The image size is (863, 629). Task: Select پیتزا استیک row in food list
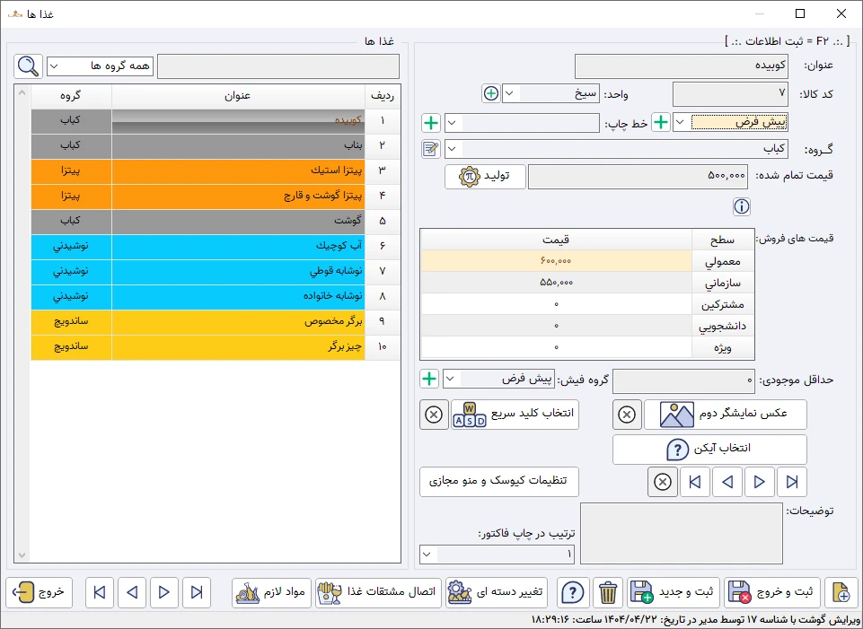pyautogui.click(x=216, y=170)
